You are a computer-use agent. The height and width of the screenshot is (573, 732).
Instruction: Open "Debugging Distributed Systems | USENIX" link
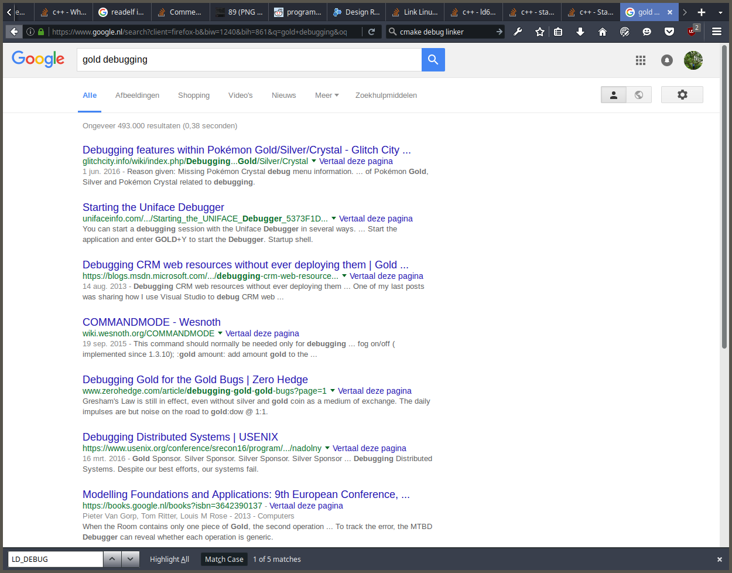coord(180,437)
